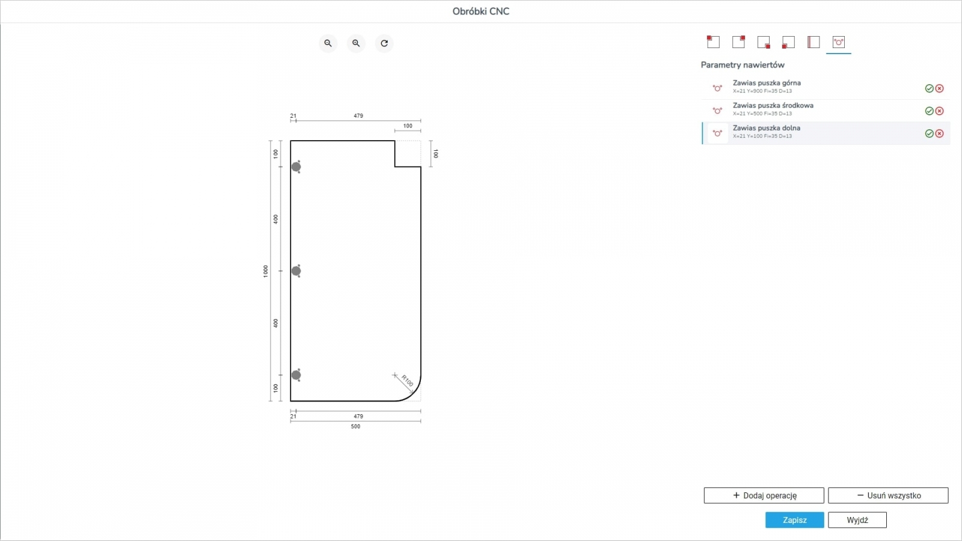Viewport: 962px width, 541px height.
Task: Zoom out the CNC drawing view
Action: 328,43
